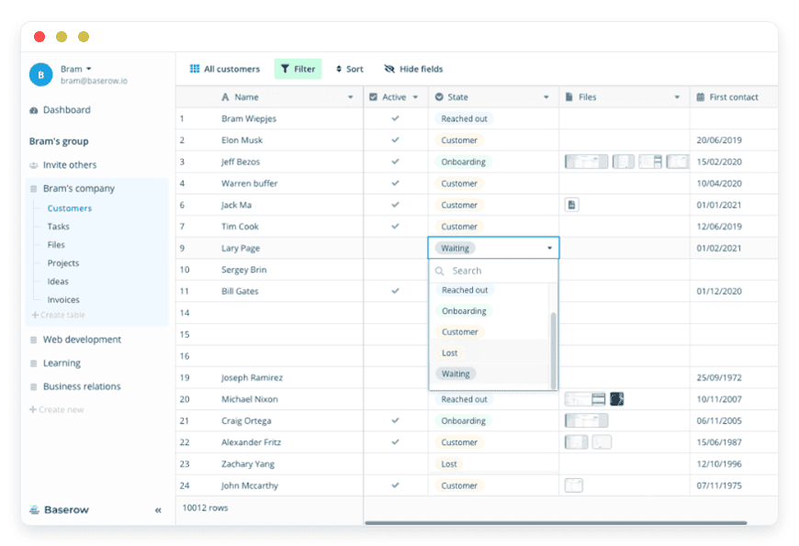Click the Web development database icon
This screenshot has width=799, height=546.
[x=34, y=340]
